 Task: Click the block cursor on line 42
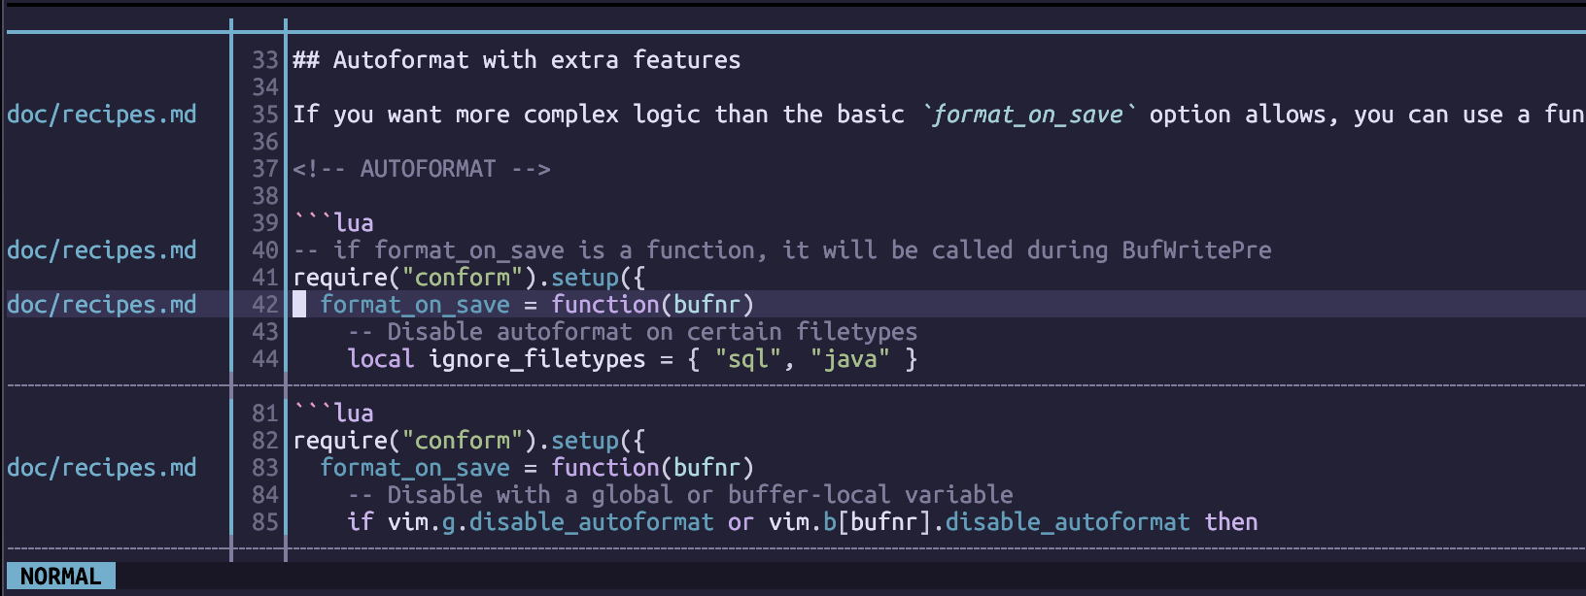coord(299,305)
